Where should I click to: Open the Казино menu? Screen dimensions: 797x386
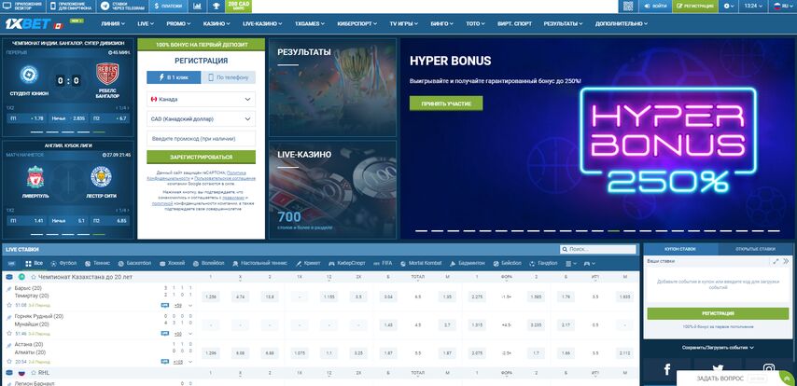217,23
